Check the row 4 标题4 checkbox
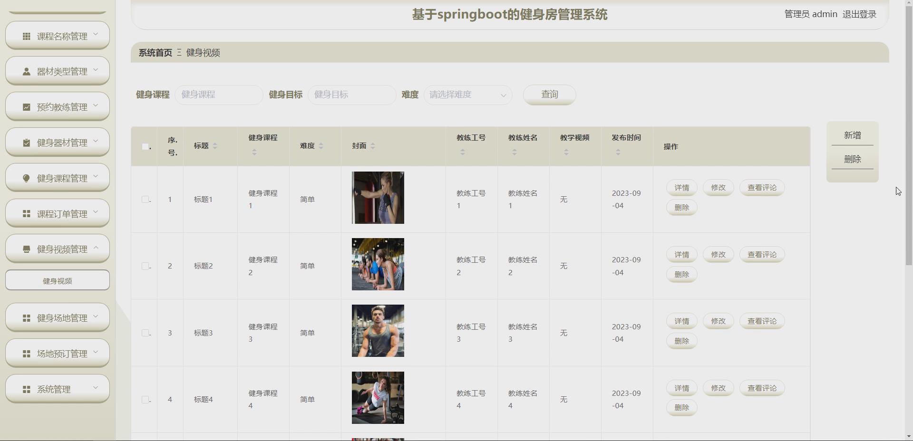 coord(146,400)
